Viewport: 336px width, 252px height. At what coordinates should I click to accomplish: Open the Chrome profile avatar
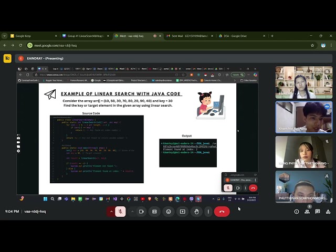[x=323, y=46]
